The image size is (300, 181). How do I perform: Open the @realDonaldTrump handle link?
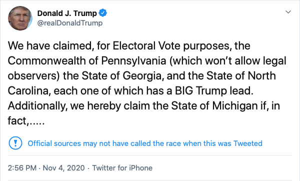tap(70, 23)
